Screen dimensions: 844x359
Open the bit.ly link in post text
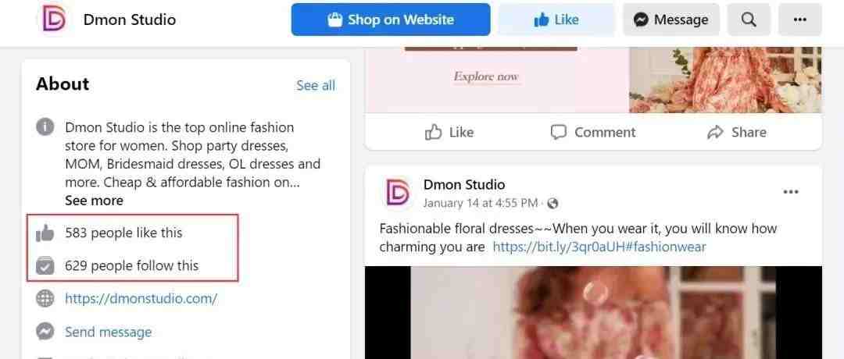point(599,247)
